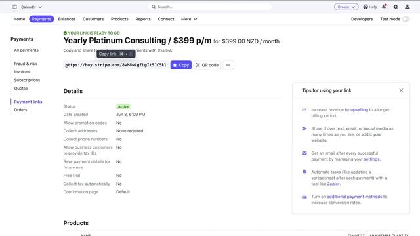Click the Details section heading
The width and height of the screenshot is (420, 236).
tap(73, 91)
